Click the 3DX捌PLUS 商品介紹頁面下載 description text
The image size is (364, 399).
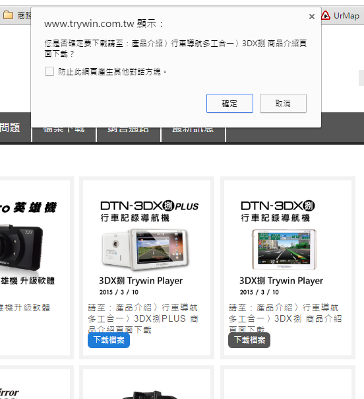(143, 318)
